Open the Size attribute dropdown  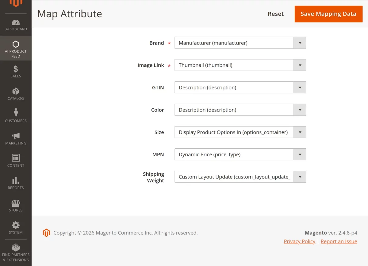300,132
